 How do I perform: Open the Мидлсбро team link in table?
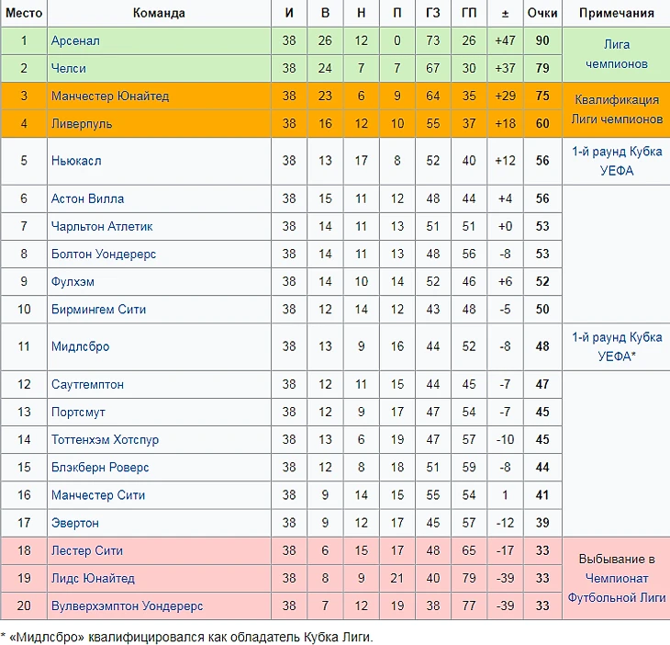tap(81, 346)
